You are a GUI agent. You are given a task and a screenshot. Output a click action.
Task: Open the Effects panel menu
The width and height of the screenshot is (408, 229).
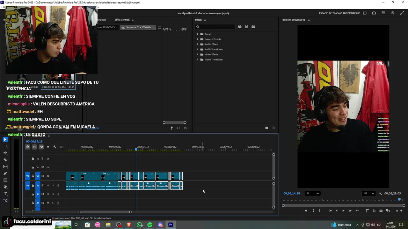pyautogui.click(x=205, y=20)
